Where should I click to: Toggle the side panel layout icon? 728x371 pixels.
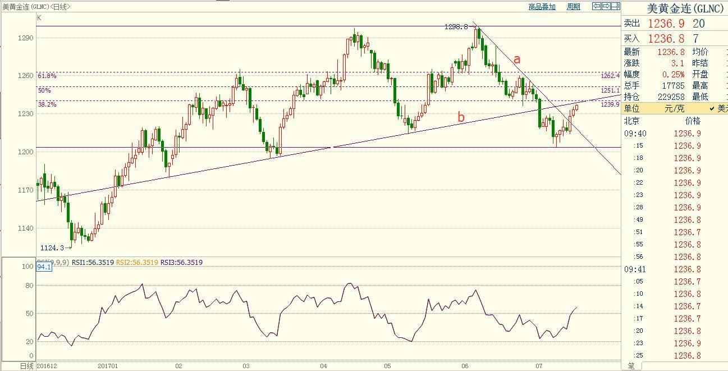[615, 7]
